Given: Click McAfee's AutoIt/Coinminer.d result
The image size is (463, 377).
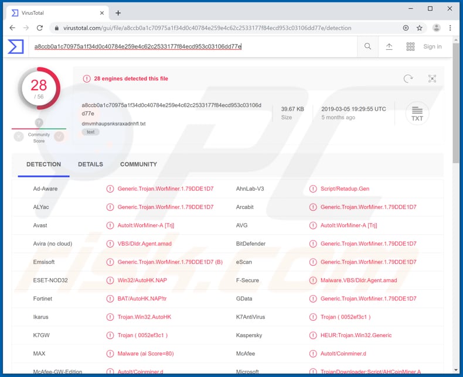Looking at the screenshot, I should coord(343,354).
